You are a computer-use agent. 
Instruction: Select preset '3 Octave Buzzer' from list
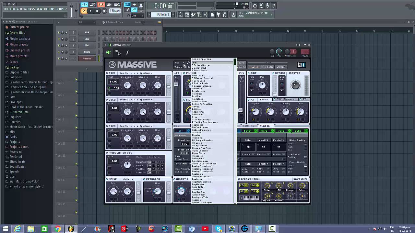[x=201, y=65]
